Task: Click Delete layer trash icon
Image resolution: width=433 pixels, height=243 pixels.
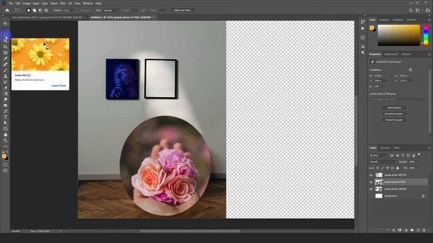Action: coord(424,230)
